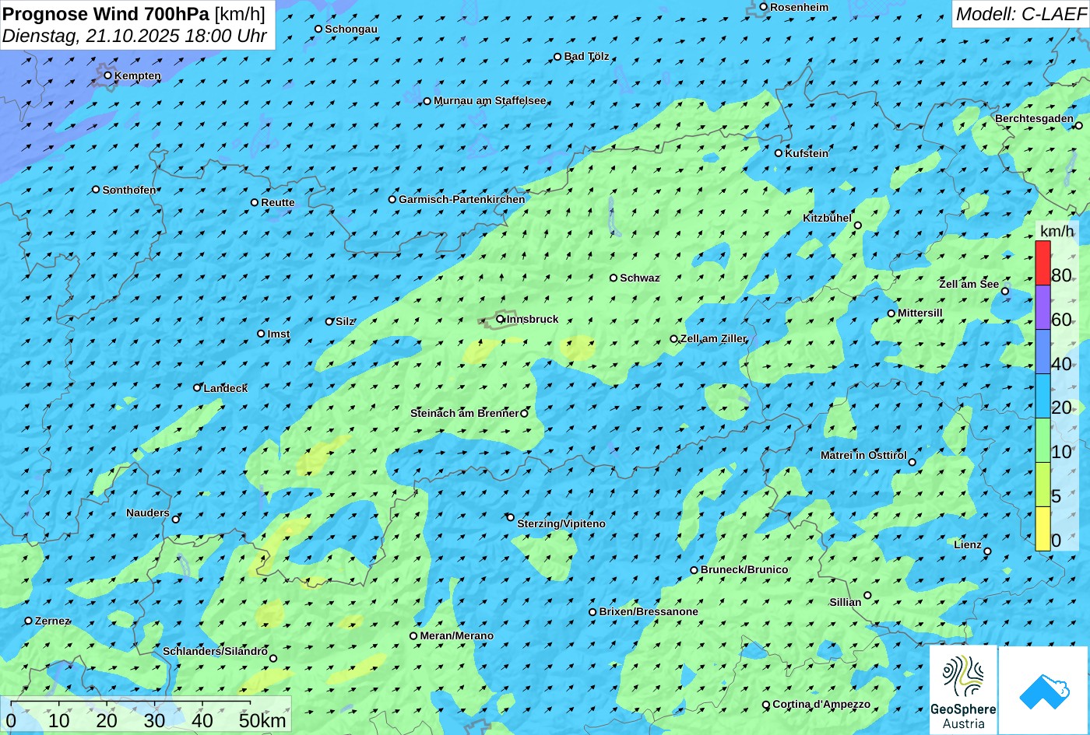Click the Bad Tölz city marker
The width and height of the screenshot is (1090, 735).
(557, 57)
